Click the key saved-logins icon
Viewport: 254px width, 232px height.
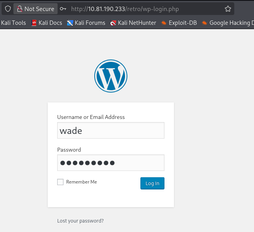coord(63,9)
